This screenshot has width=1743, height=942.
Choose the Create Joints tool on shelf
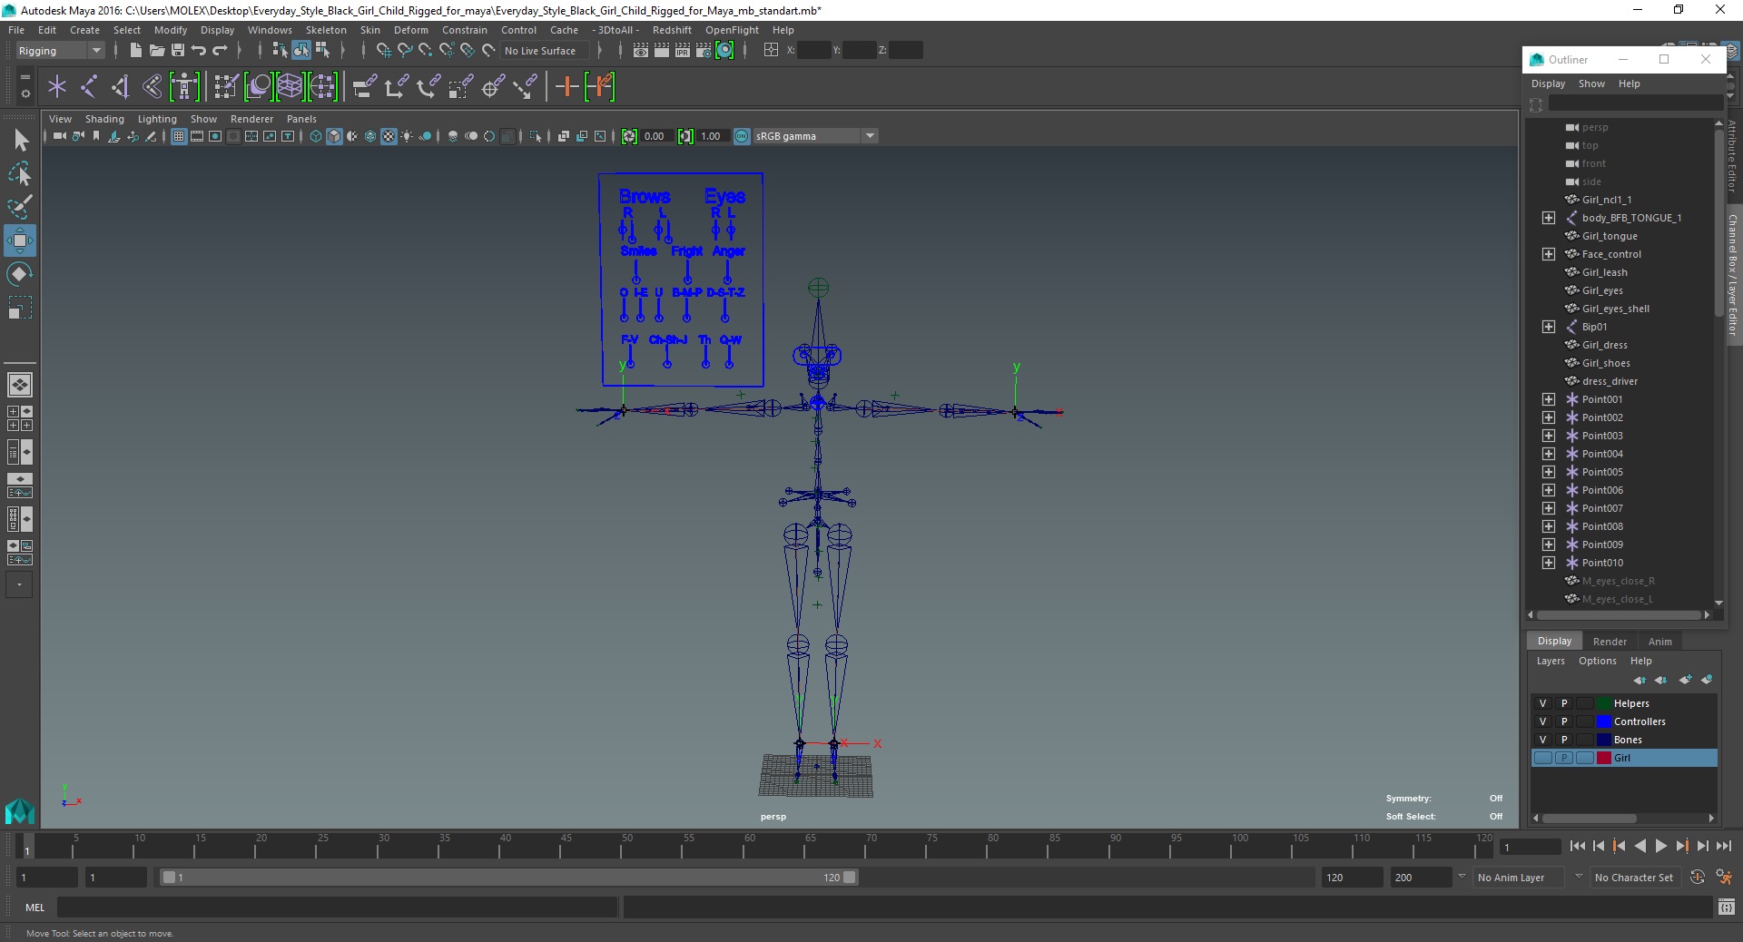point(89,87)
